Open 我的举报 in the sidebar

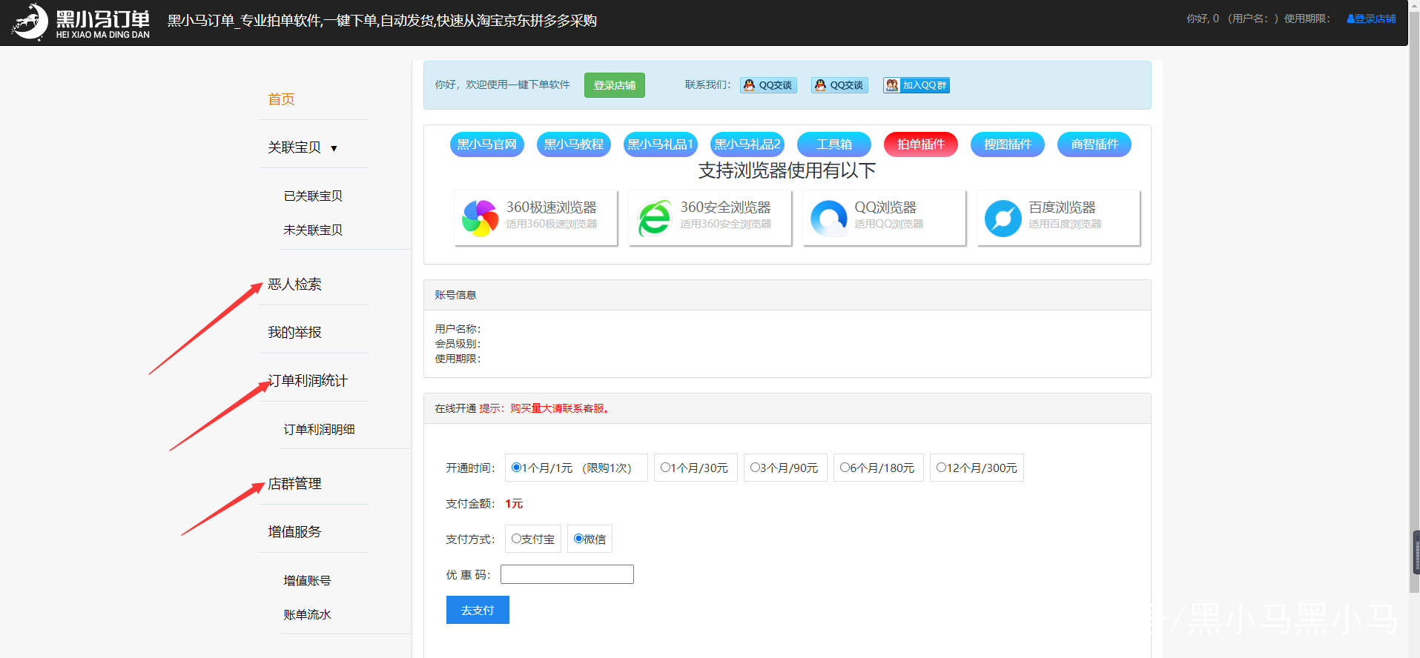(x=294, y=333)
